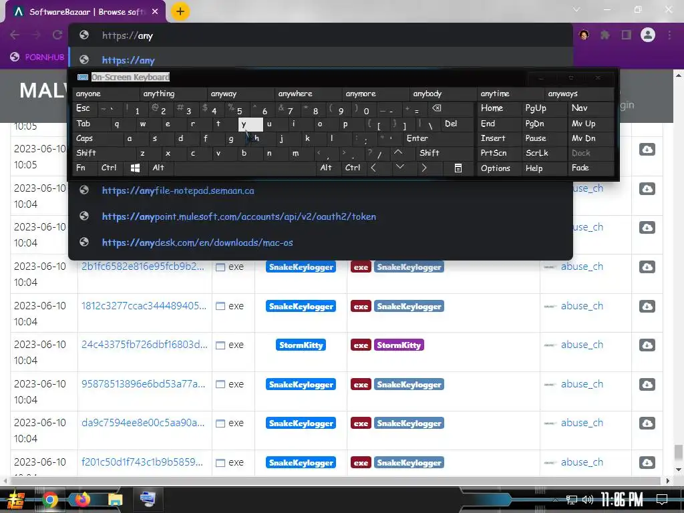The image size is (684, 513).
Task: Choose 'anytime' keyboard word prediction
Action: [x=511, y=94]
